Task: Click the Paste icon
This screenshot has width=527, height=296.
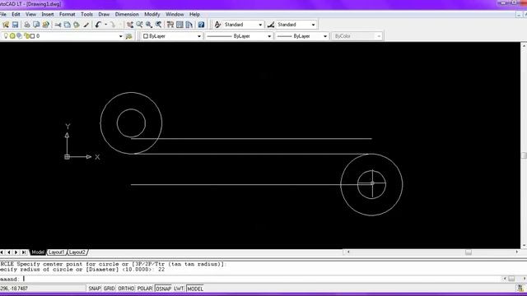Action: (x=77, y=25)
